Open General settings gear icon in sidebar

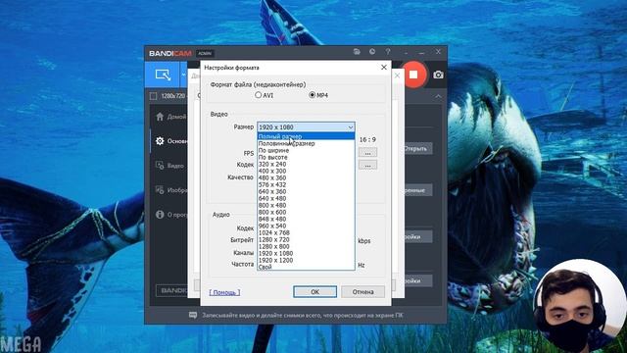tap(160, 141)
